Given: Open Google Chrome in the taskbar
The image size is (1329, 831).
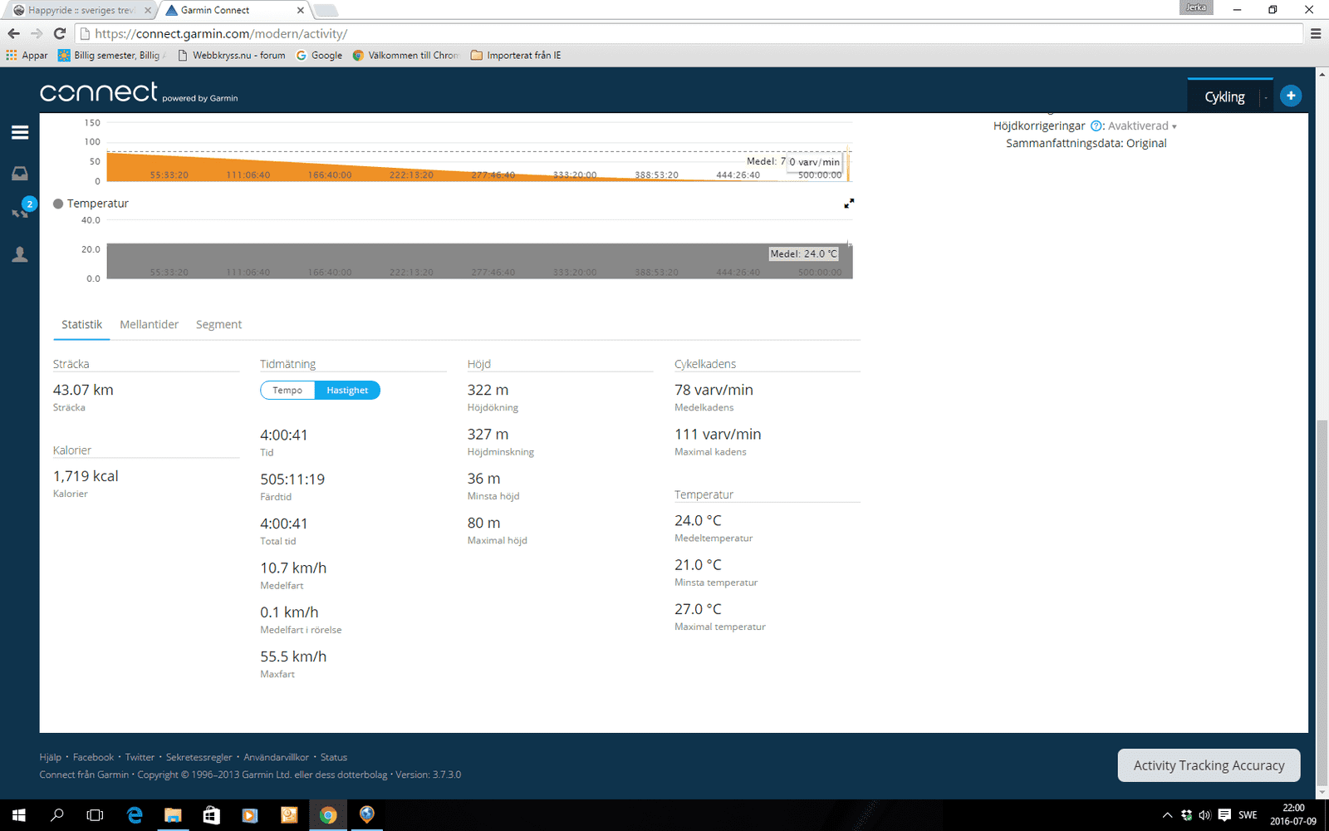Looking at the screenshot, I should pyautogui.click(x=328, y=815).
